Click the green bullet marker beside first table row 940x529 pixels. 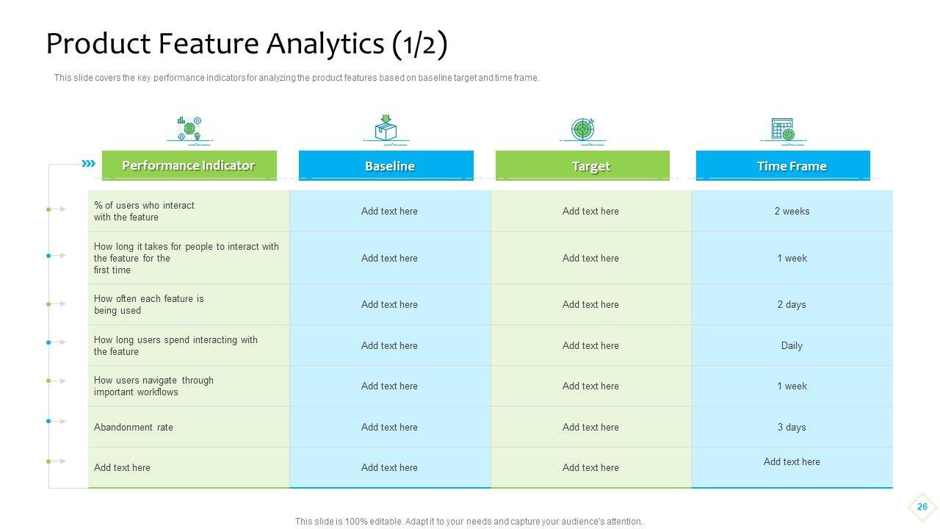(48, 209)
